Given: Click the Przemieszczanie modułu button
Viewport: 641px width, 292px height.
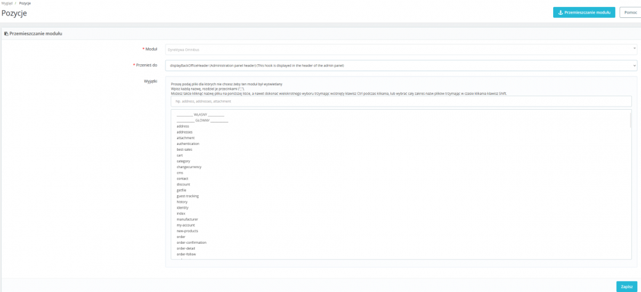Looking at the screenshot, I should 584,12.
